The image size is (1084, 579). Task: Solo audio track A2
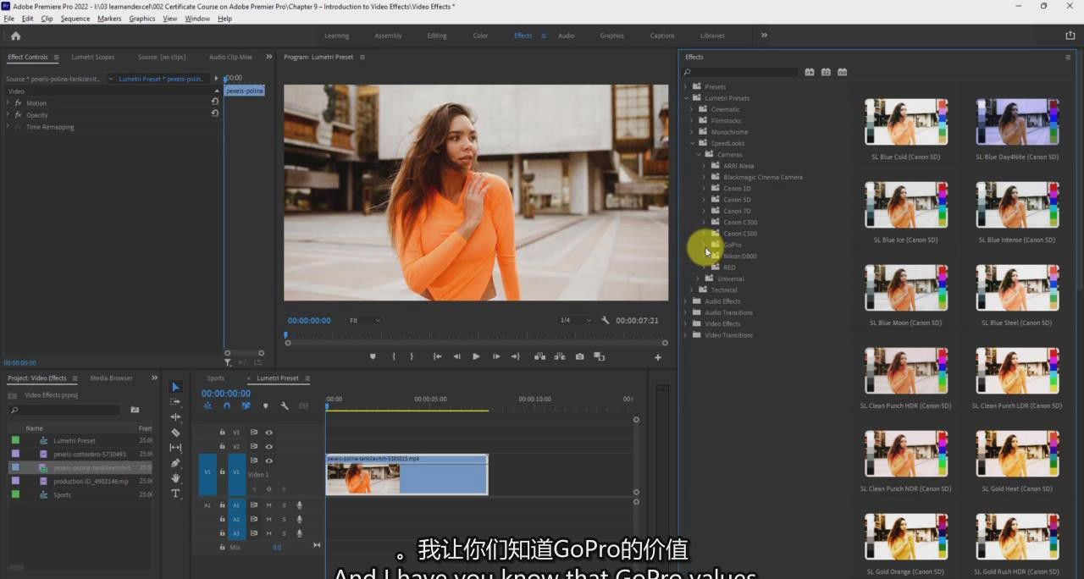click(284, 519)
